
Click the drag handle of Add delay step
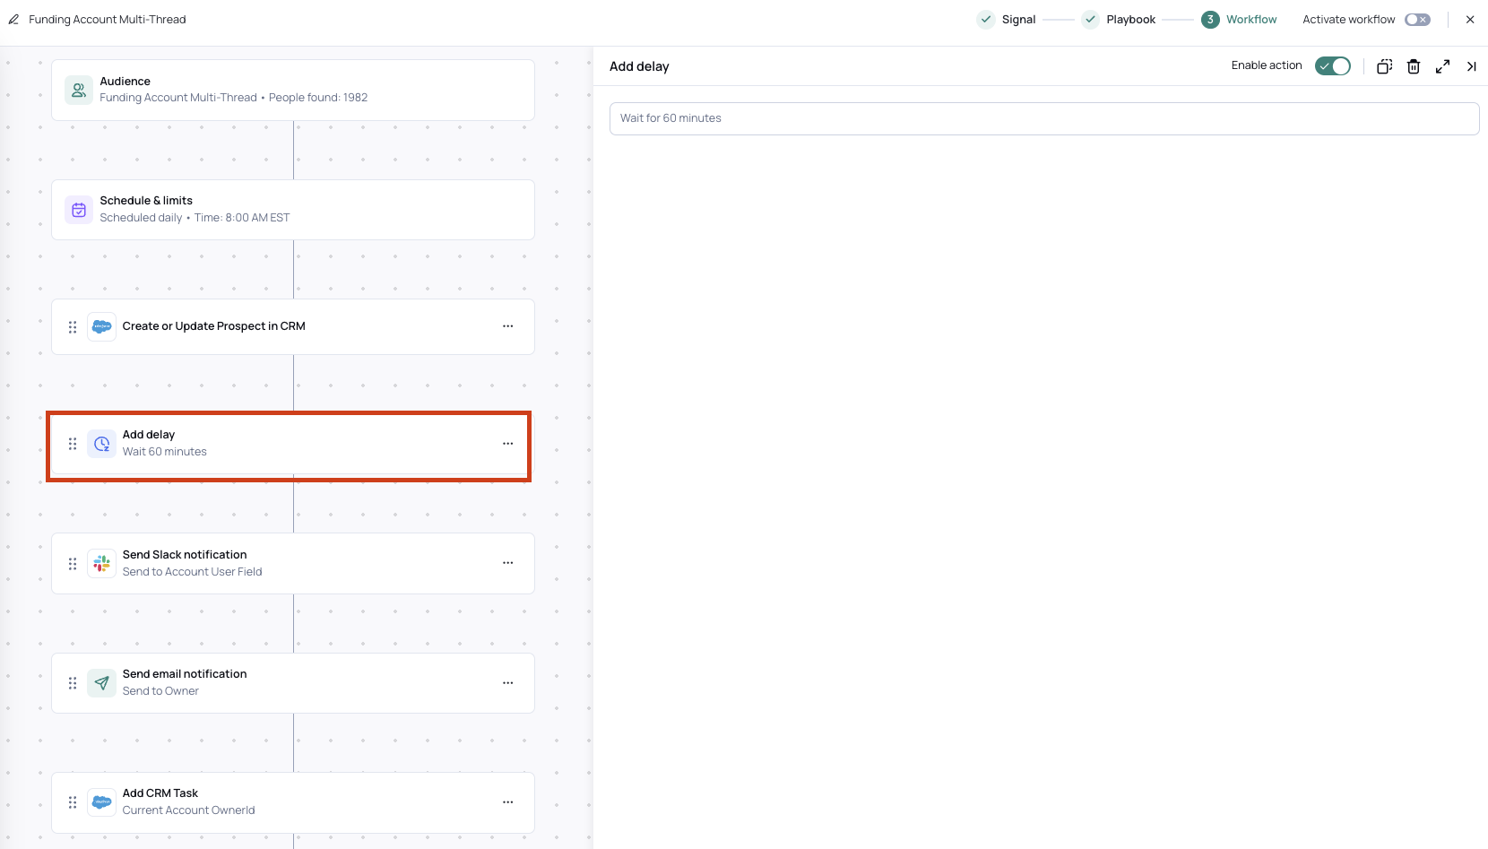tap(73, 444)
